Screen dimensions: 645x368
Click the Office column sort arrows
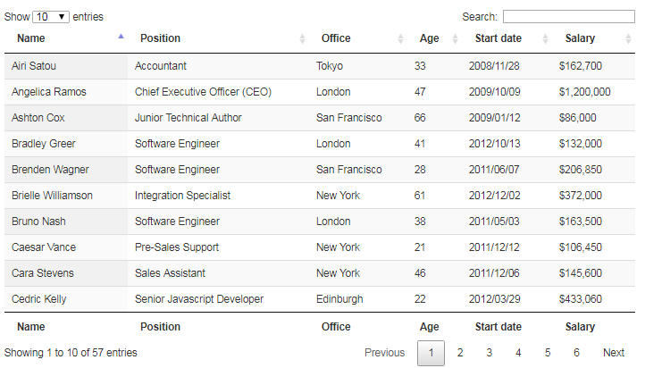[x=400, y=38]
